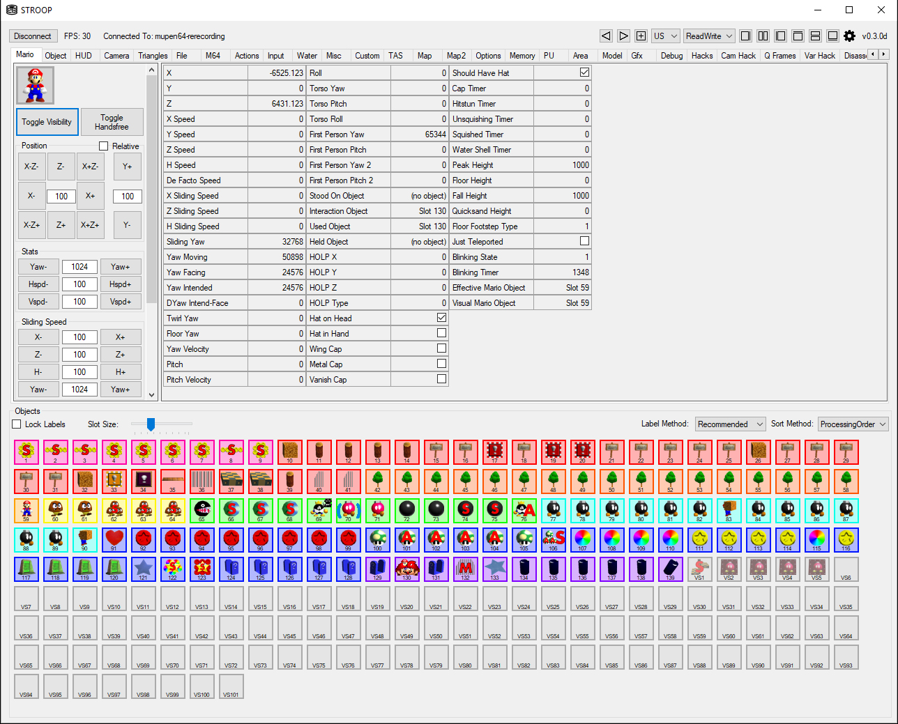Select the black cannonball in slot 72
The width and height of the screenshot is (898, 724).
click(x=407, y=511)
